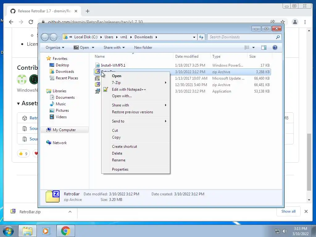Click the change view icon

point(247,48)
